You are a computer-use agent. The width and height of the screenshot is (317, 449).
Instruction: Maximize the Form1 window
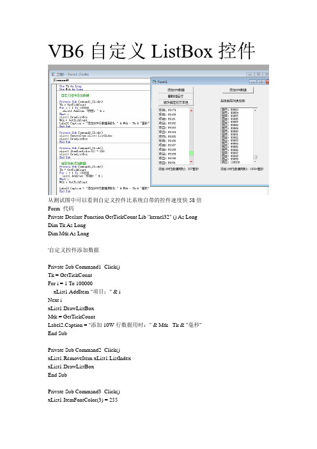click(261, 82)
